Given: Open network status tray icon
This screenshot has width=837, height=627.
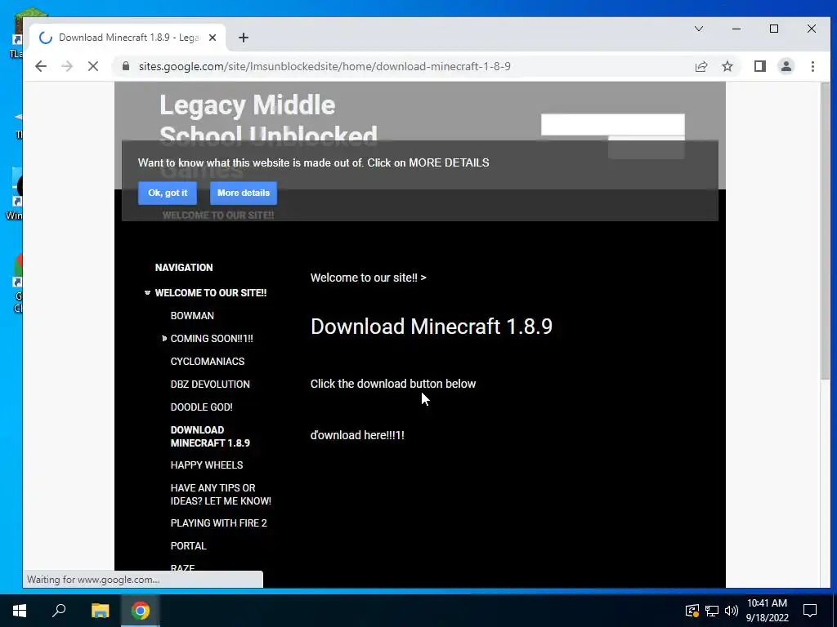Looking at the screenshot, I should point(712,611).
